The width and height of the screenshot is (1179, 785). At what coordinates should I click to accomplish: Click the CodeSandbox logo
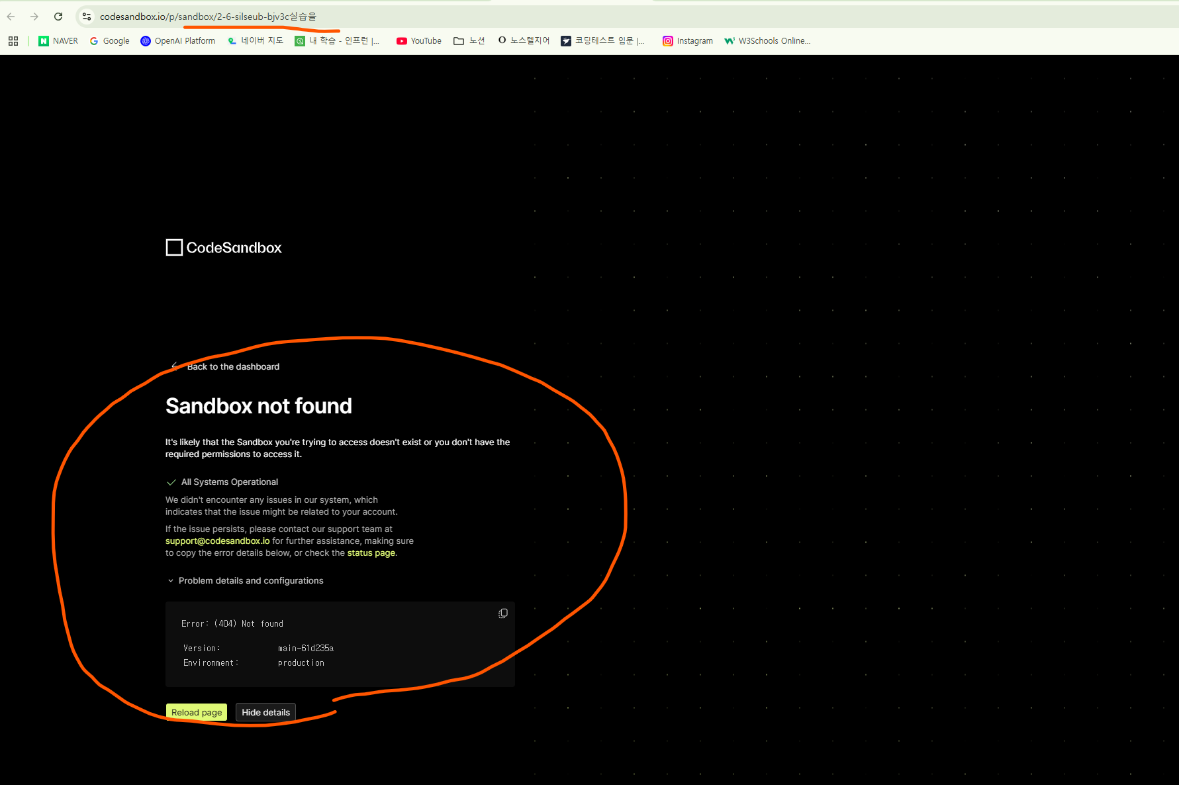tap(224, 248)
